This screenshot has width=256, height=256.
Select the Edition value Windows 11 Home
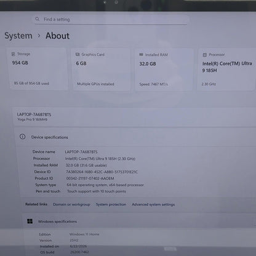point(84,234)
